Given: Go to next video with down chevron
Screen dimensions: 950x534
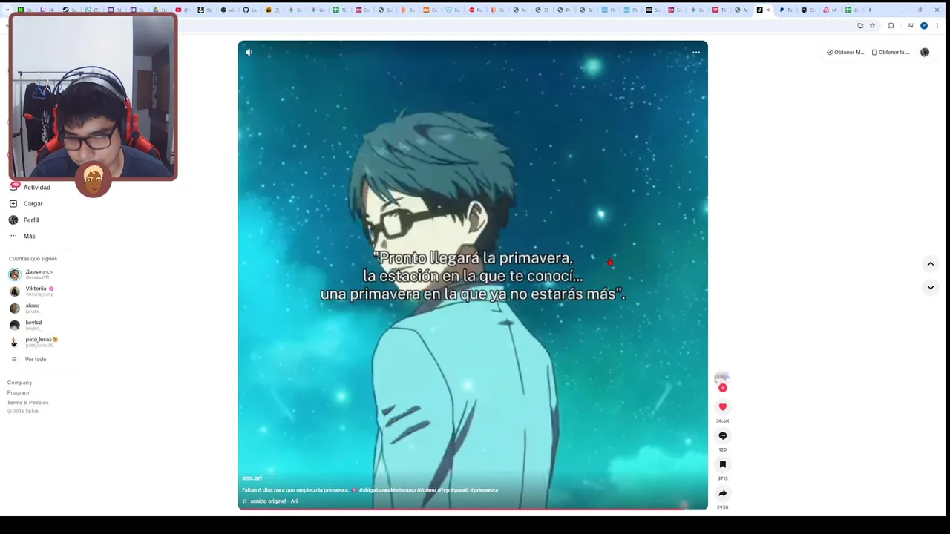Looking at the screenshot, I should click(930, 287).
